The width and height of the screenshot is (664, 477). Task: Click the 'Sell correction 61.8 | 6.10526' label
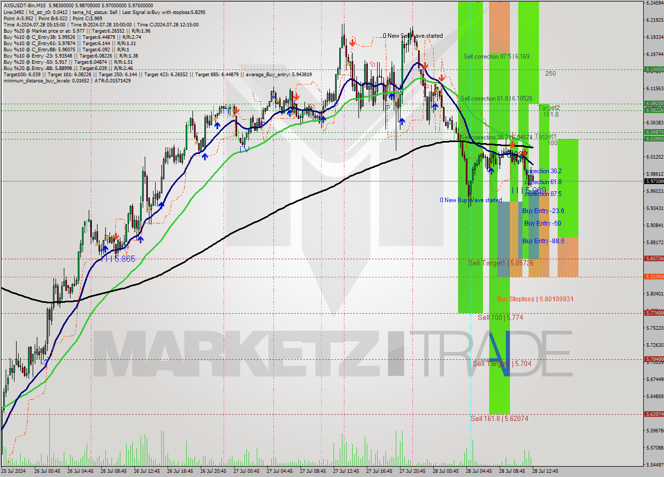click(496, 99)
